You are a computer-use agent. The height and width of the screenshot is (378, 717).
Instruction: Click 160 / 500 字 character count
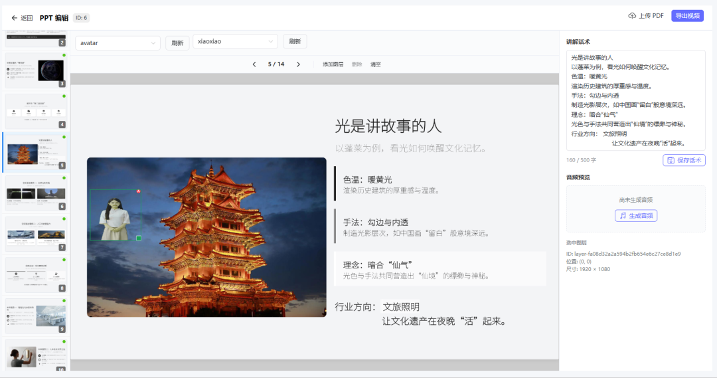click(581, 160)
